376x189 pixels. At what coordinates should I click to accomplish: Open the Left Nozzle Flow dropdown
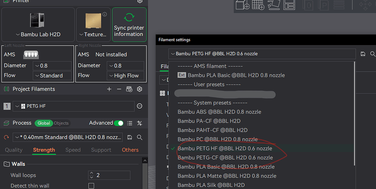pos(52,76)
